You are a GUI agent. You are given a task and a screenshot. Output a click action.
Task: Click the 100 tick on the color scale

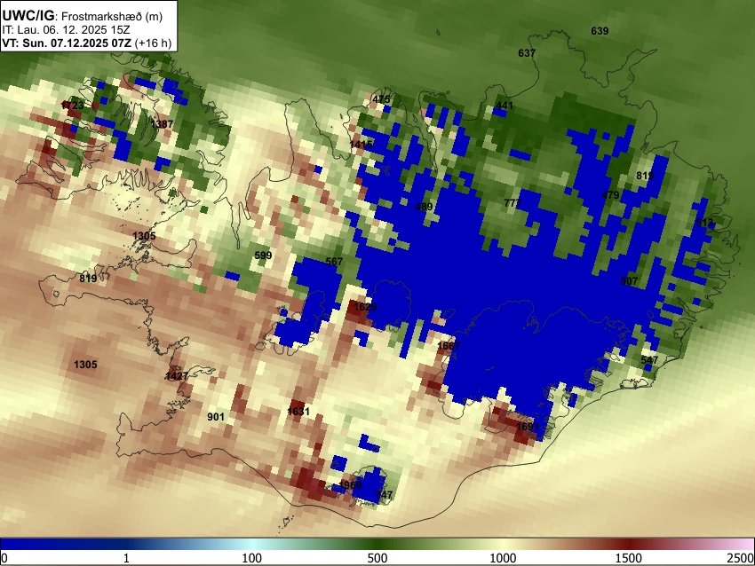pos(251,558)
